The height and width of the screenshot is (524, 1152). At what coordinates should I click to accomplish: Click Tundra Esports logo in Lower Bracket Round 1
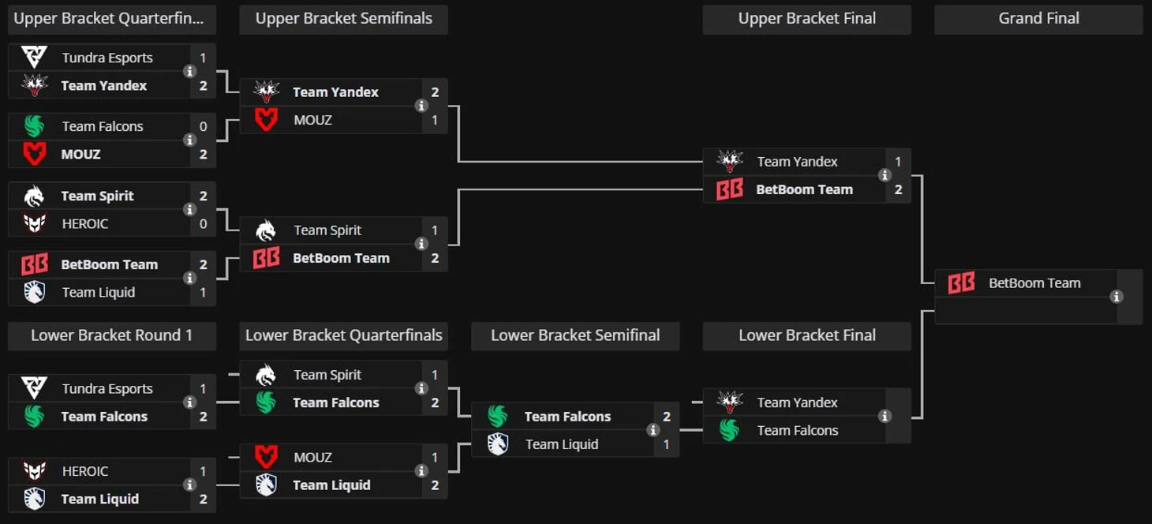coord(34,388)
